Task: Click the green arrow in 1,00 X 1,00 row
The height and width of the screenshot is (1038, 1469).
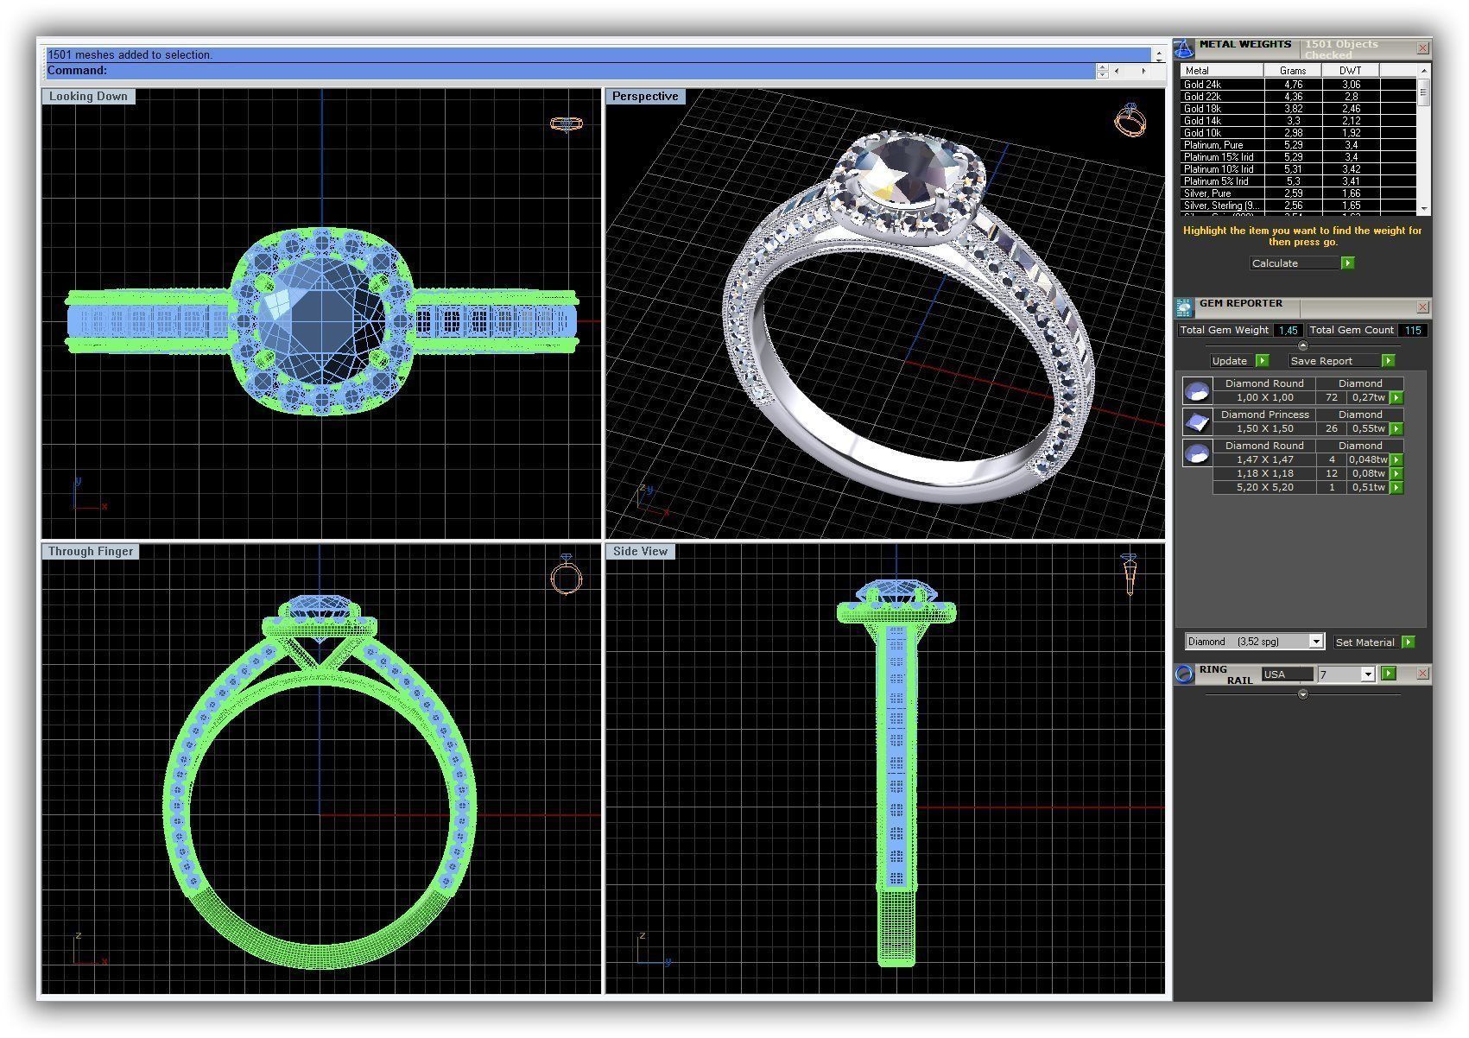Action: 1396,397
